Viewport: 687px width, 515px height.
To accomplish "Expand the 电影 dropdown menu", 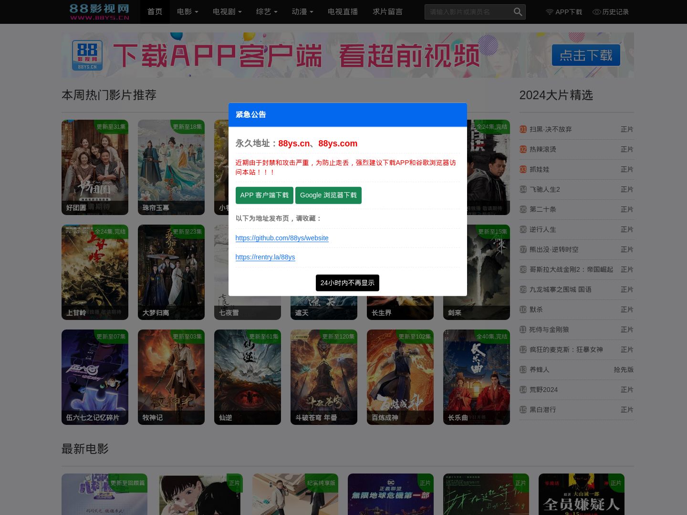I will [187, 12].
